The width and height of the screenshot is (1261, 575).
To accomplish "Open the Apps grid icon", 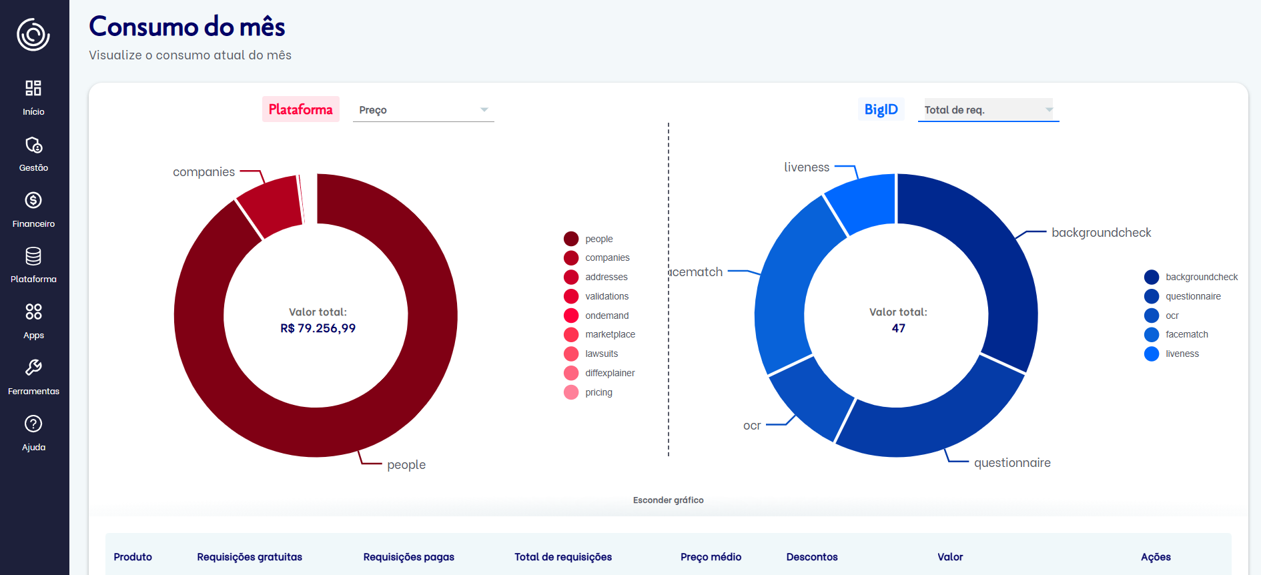I will (33, 312).
